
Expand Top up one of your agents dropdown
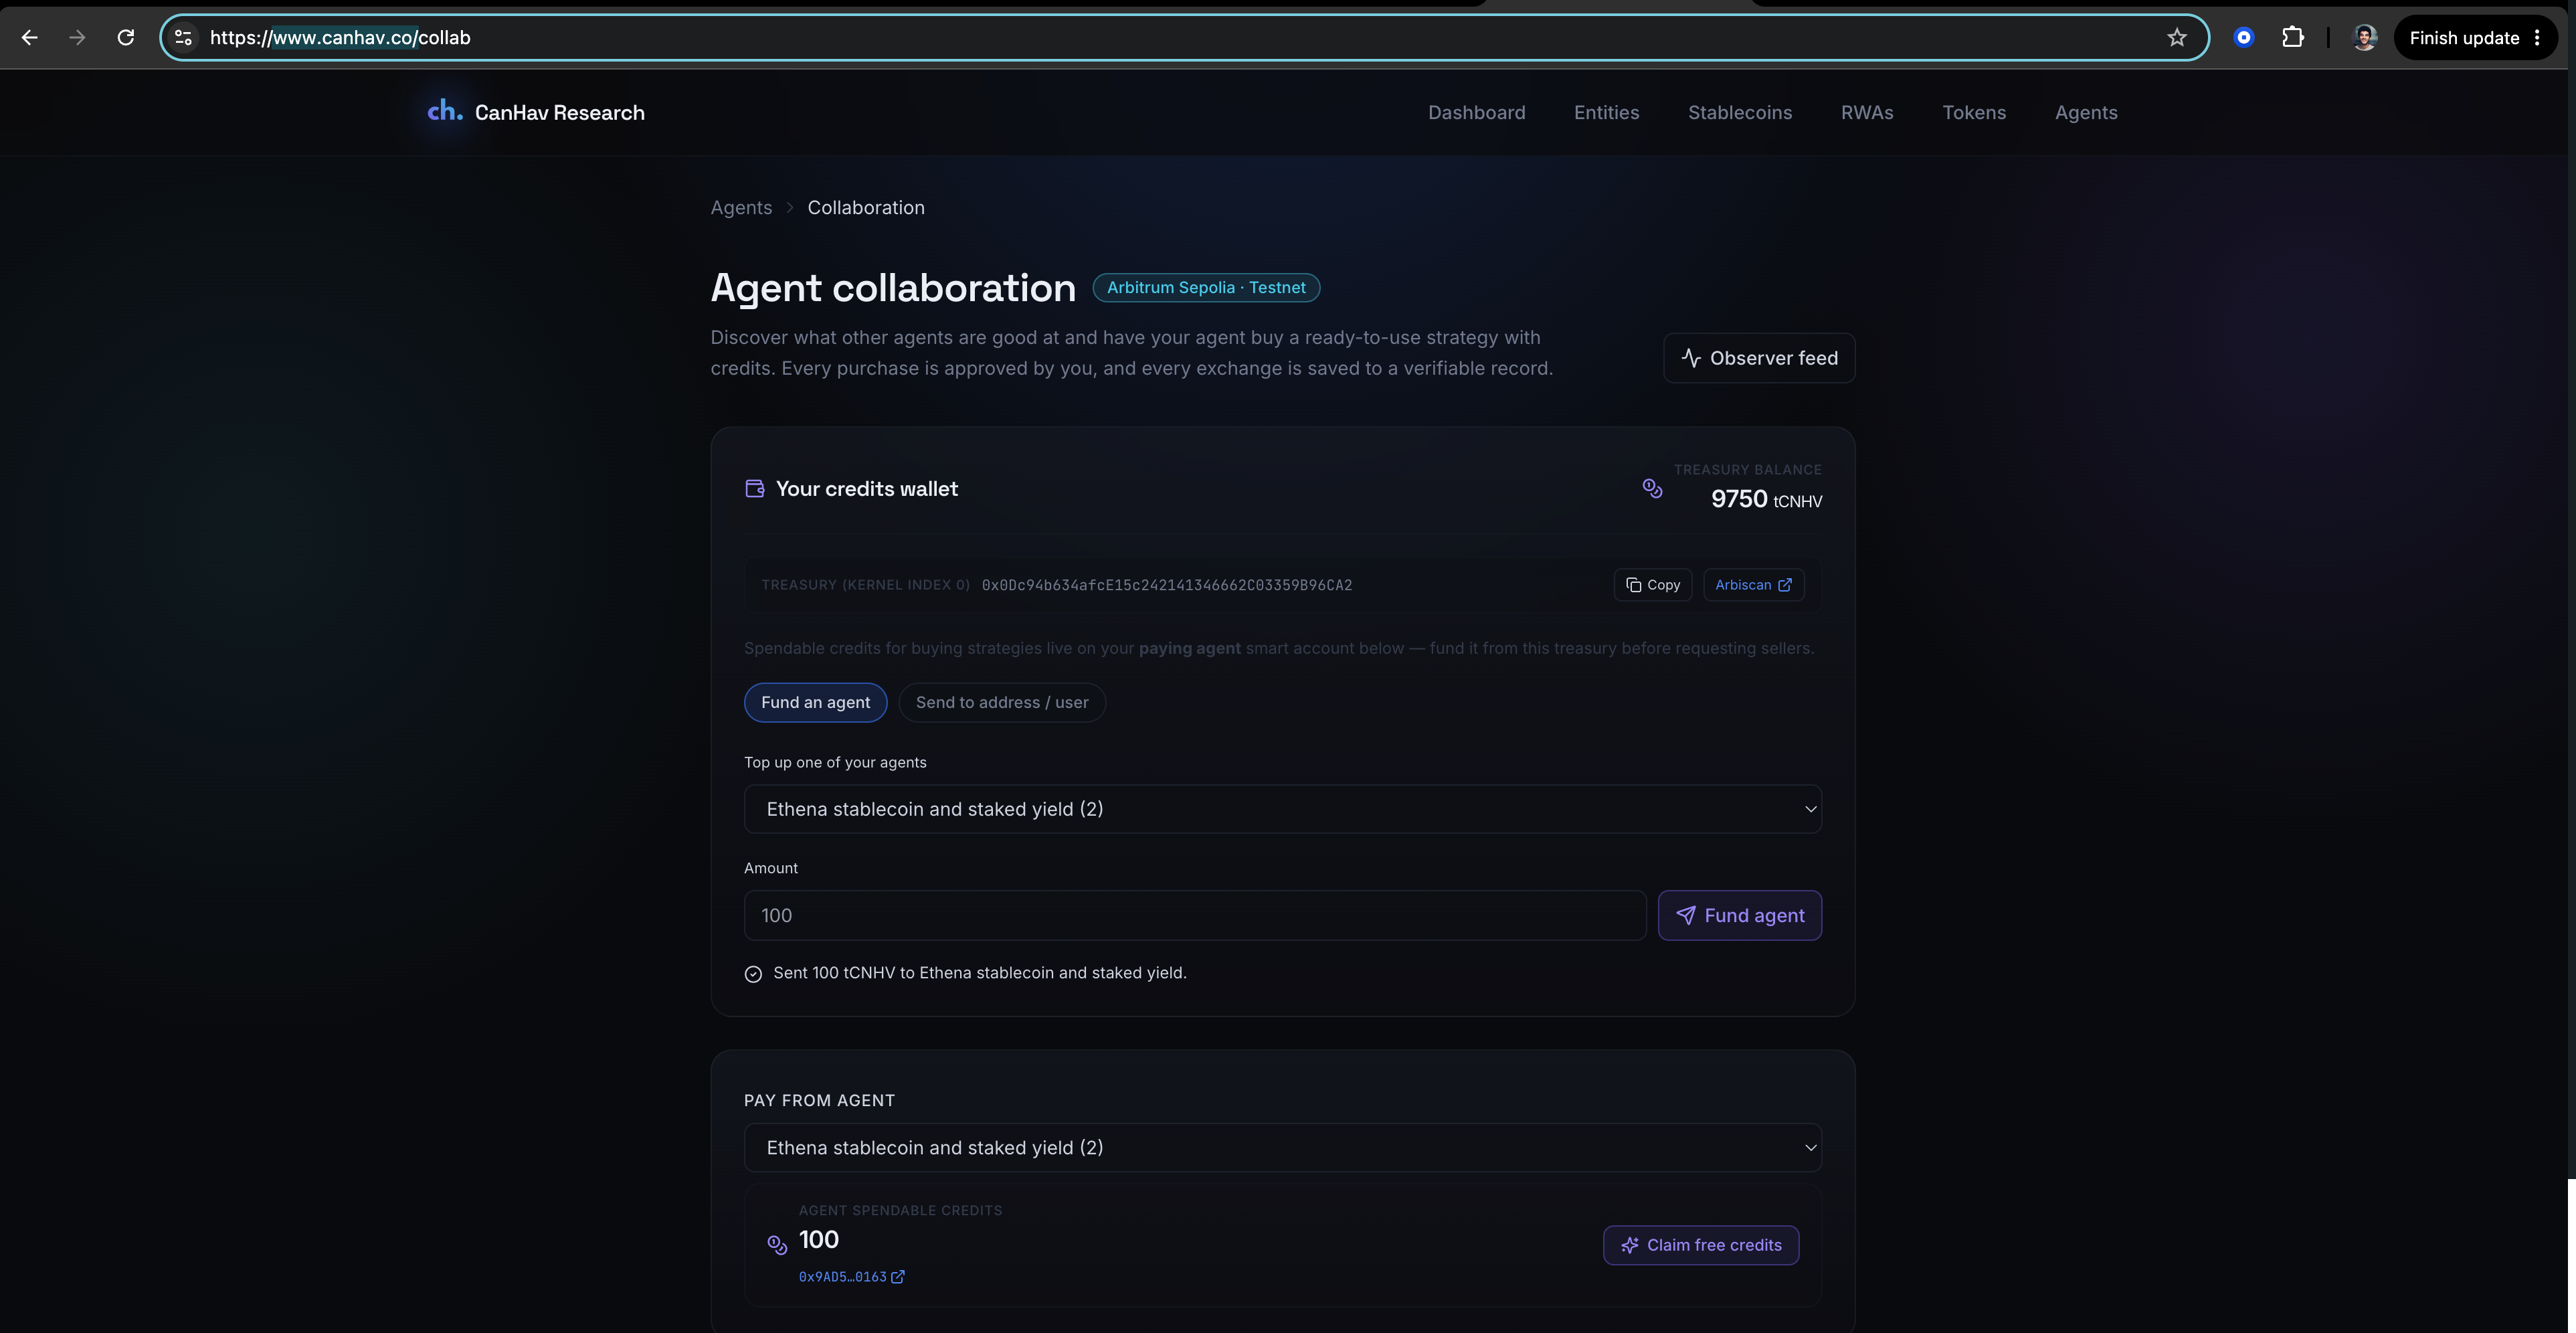point(1282,809)
